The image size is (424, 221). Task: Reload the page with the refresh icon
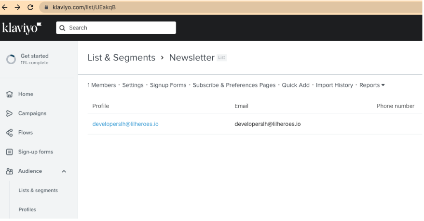tap(31, 7)
